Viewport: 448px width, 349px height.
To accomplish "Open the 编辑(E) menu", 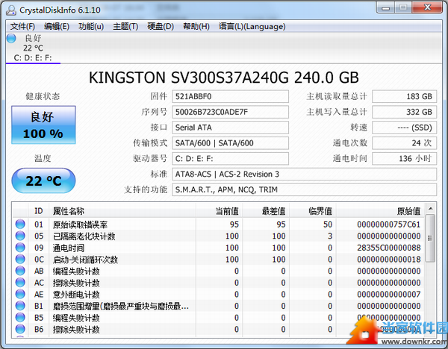I will pyautogui.click(x=57, y=27).
